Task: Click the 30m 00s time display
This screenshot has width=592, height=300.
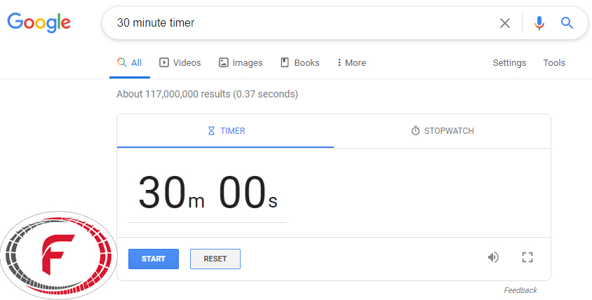Action: pyautogui.click(x=208, y=193)
